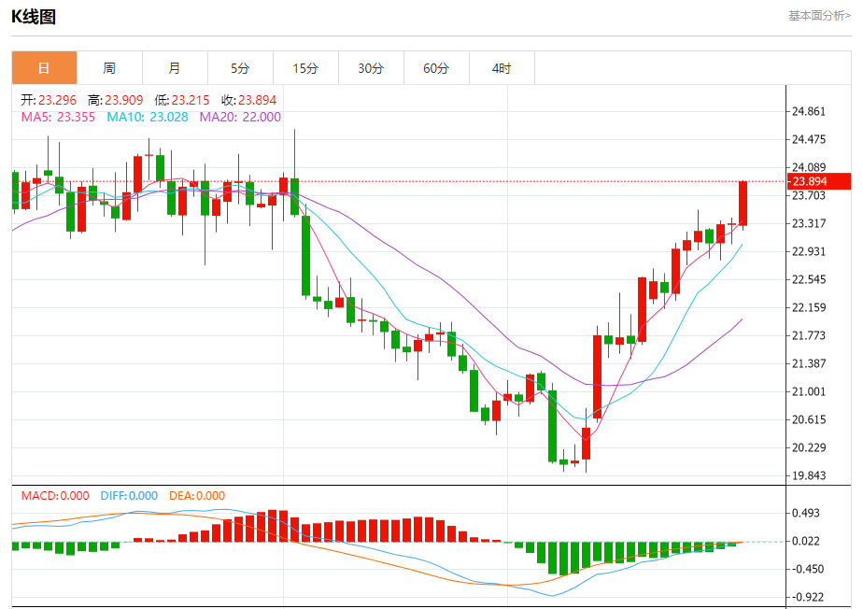Click the DIFF:0.000 indicator label
Viewport: 863px width, 609px height.
click(129, 496)
